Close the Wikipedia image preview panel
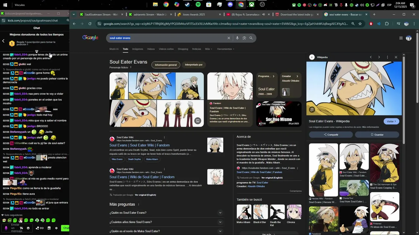 (x=396, y=57)
